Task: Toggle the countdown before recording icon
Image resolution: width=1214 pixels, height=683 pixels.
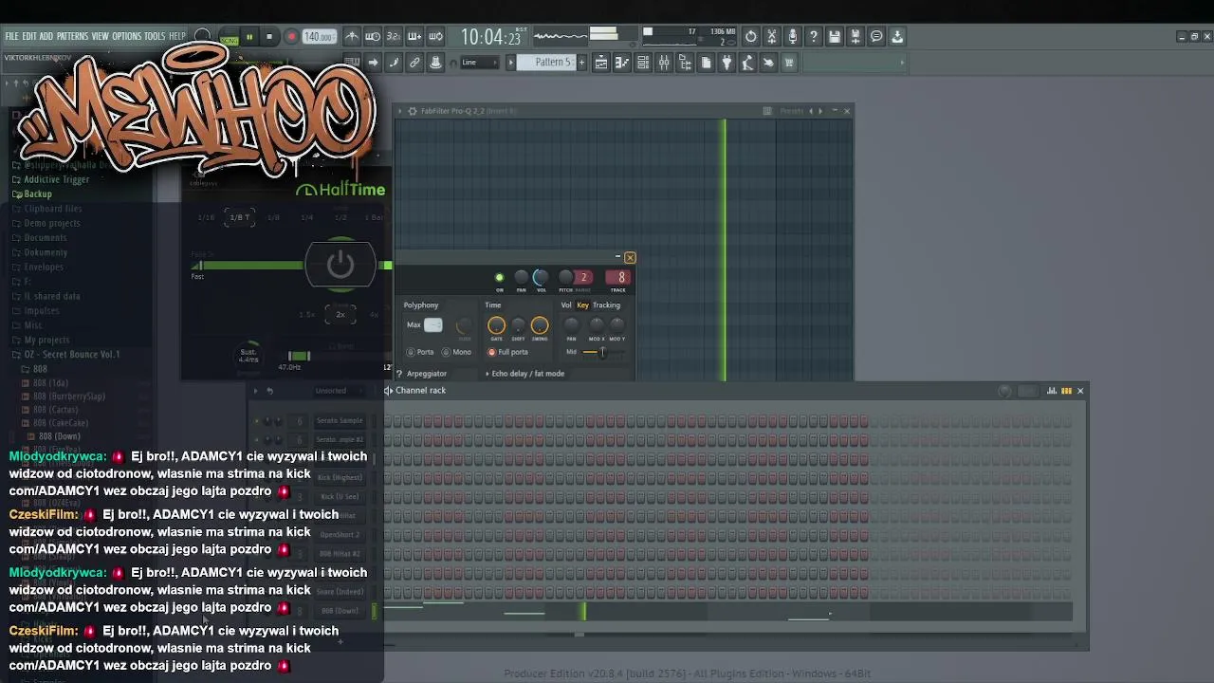Action: click(x=394, y=37)
